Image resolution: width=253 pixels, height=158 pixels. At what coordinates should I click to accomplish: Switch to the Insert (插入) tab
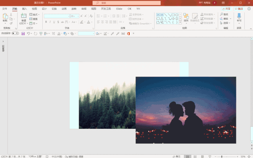(25, 8)
